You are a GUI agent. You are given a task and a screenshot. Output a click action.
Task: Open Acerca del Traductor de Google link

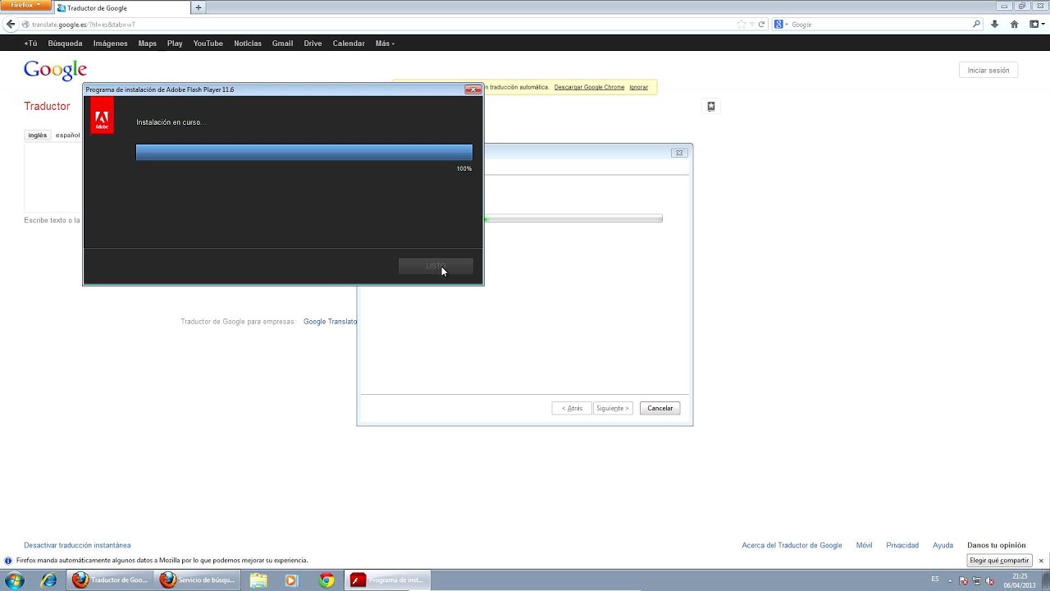792,545
